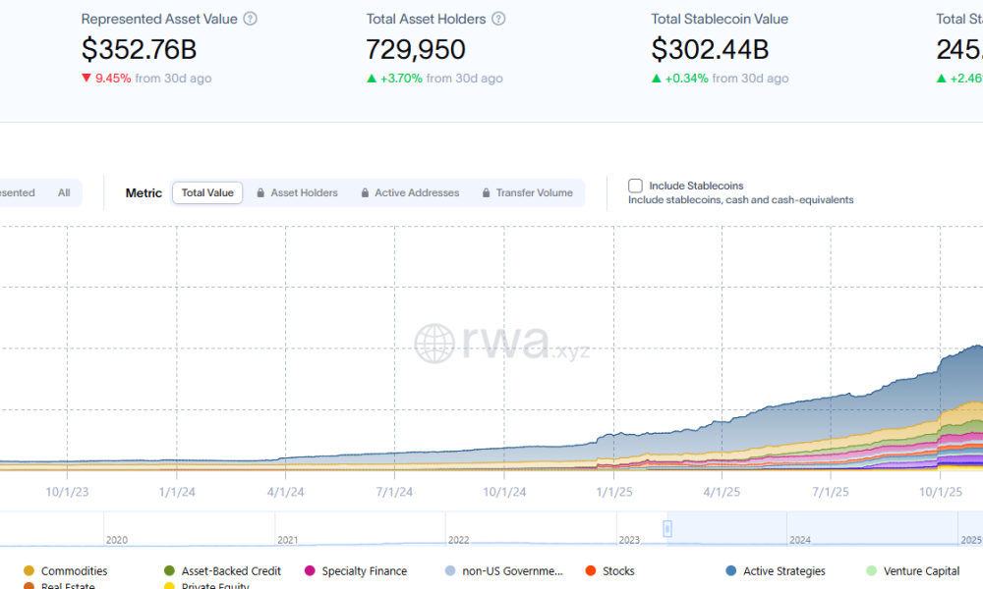Click the lock icon beside Active Addresses
983x589 pixels.
click(x=365, y=193)
